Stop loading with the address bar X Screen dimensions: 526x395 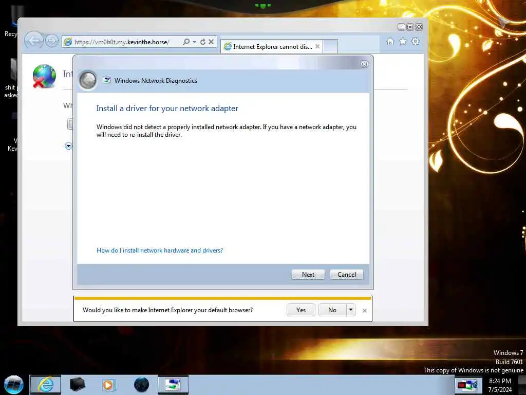coord(211,42)
